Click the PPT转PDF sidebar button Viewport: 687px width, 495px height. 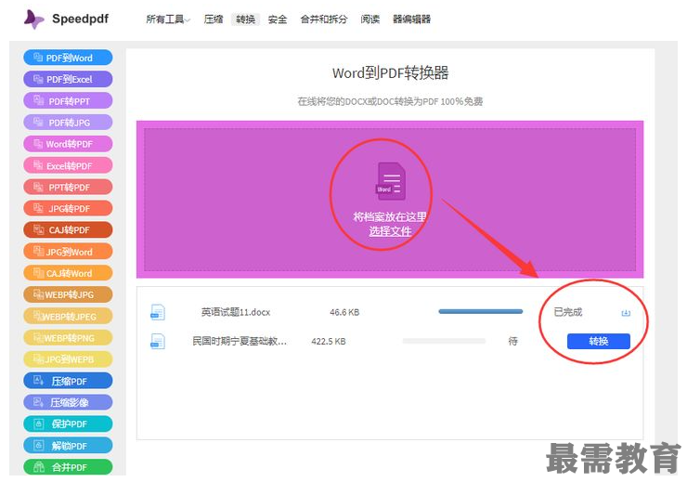pos(68,187)
